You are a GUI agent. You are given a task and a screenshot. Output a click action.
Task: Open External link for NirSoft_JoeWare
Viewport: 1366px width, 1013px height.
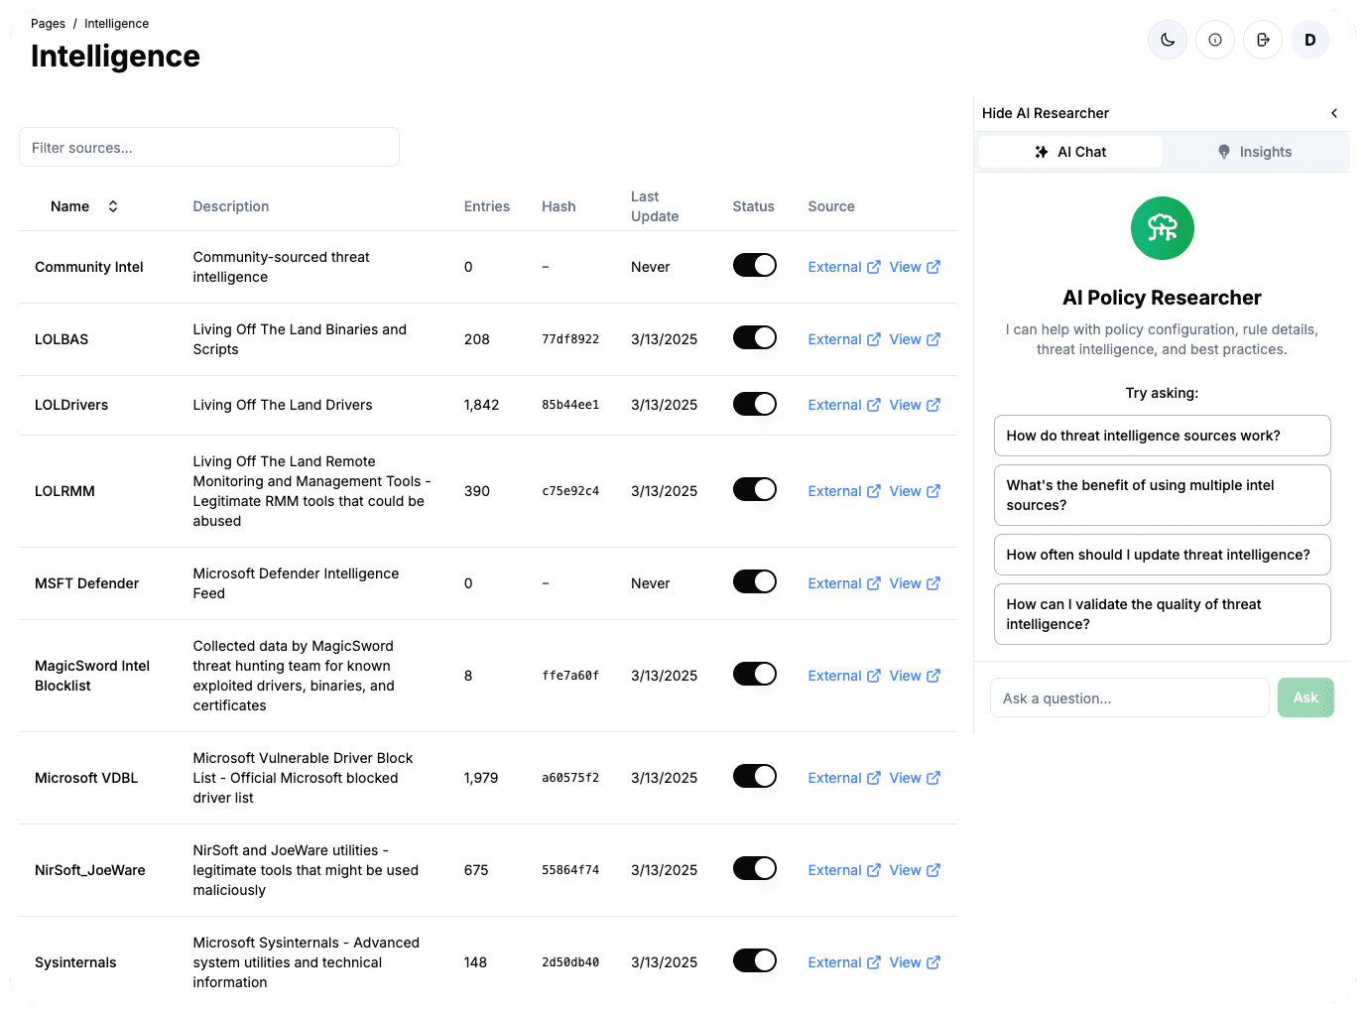[x=844, y=870]
